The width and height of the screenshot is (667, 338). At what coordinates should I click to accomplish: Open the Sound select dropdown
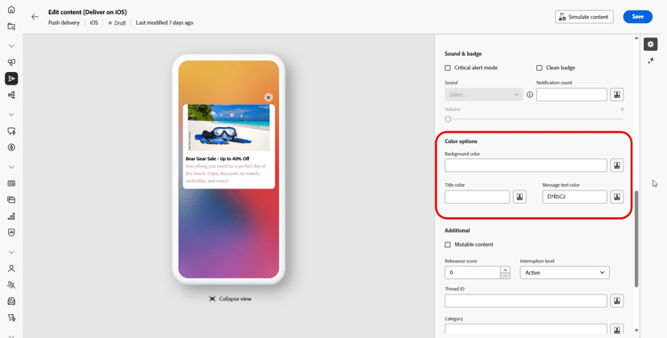484,94
